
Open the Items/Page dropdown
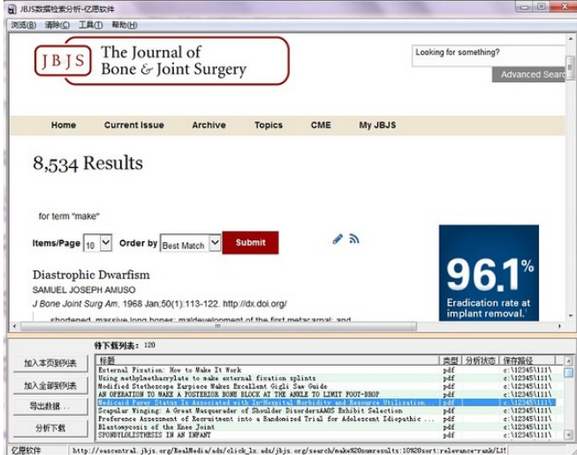point(97,244)
